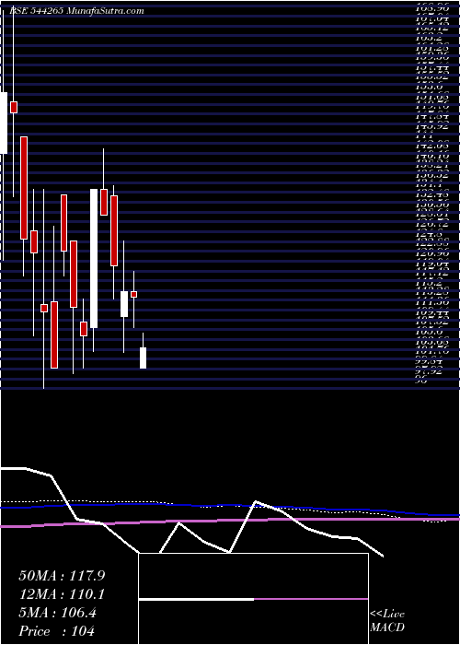
Task: Click the tallest red candlestick body
Action: point(24,188)
